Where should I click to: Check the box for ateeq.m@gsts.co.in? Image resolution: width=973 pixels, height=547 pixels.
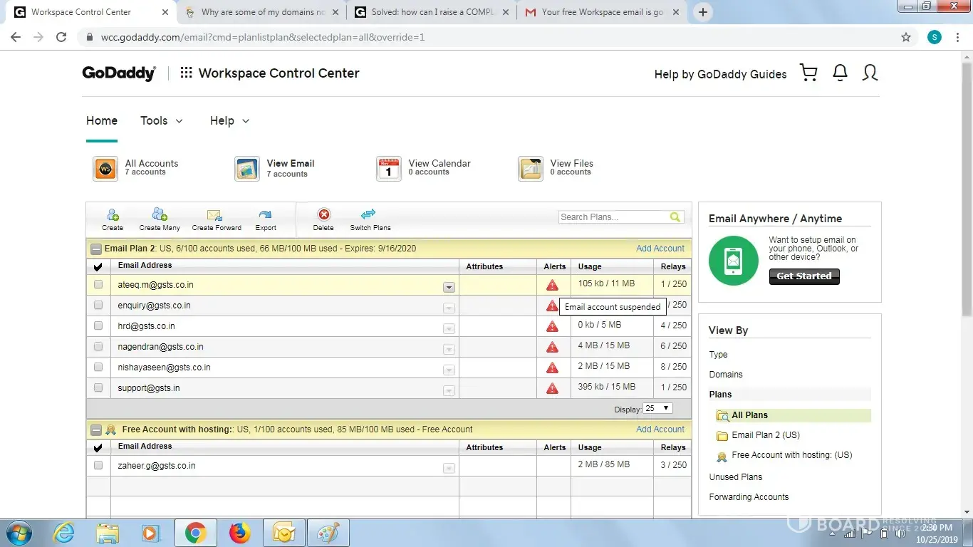tap(98, 284)
